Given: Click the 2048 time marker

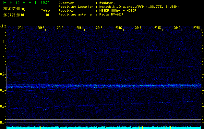Looking at the screenshot, I should click(158, 28).
